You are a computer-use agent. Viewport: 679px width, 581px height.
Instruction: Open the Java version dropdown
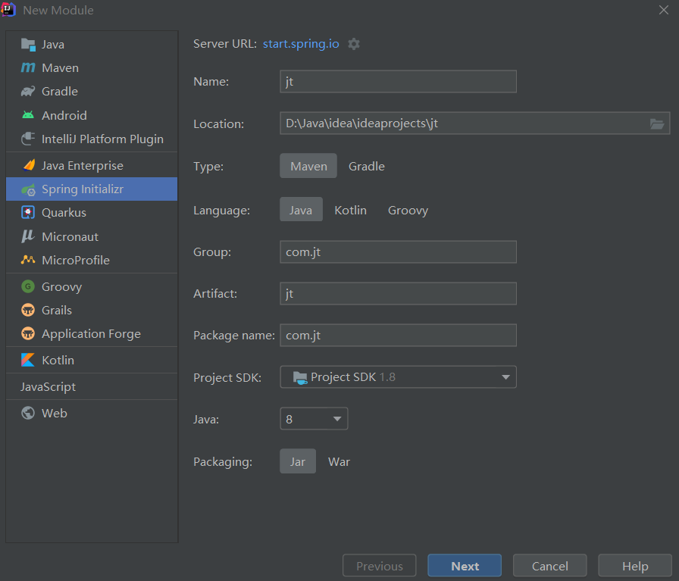(x=314, y=419)
